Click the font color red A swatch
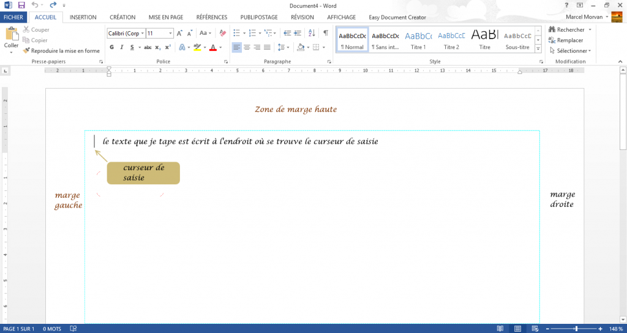The image size is (627, 333). (212, 47)
